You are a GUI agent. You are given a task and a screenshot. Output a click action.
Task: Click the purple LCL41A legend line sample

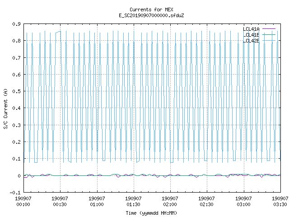click(x=269, y=29)
